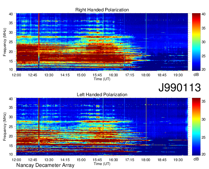Click "Time (UT)" under the left-handed plot
Image resolution: width=209 pixels, height=169 pixels.
coord(102,164)
